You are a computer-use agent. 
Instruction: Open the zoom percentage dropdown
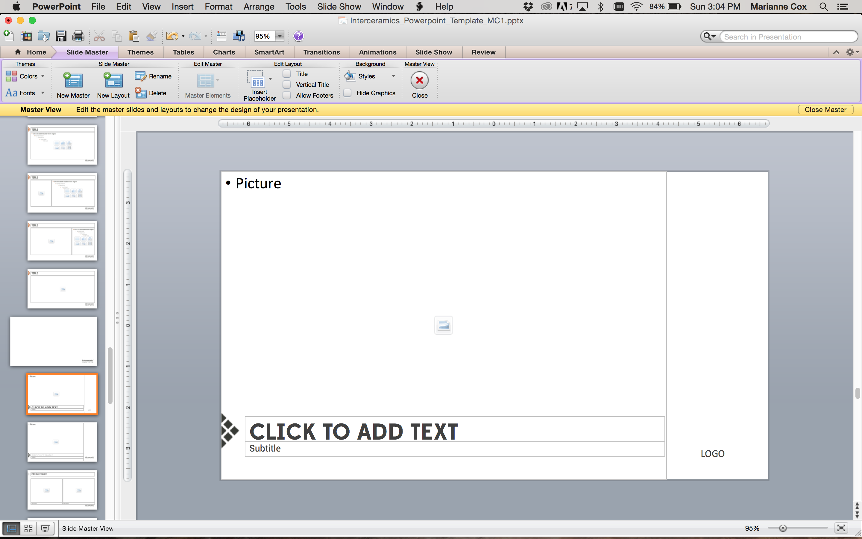(280, 36)
